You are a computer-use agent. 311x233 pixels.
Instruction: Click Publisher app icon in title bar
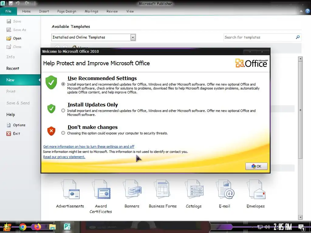[x=2, y=3]
